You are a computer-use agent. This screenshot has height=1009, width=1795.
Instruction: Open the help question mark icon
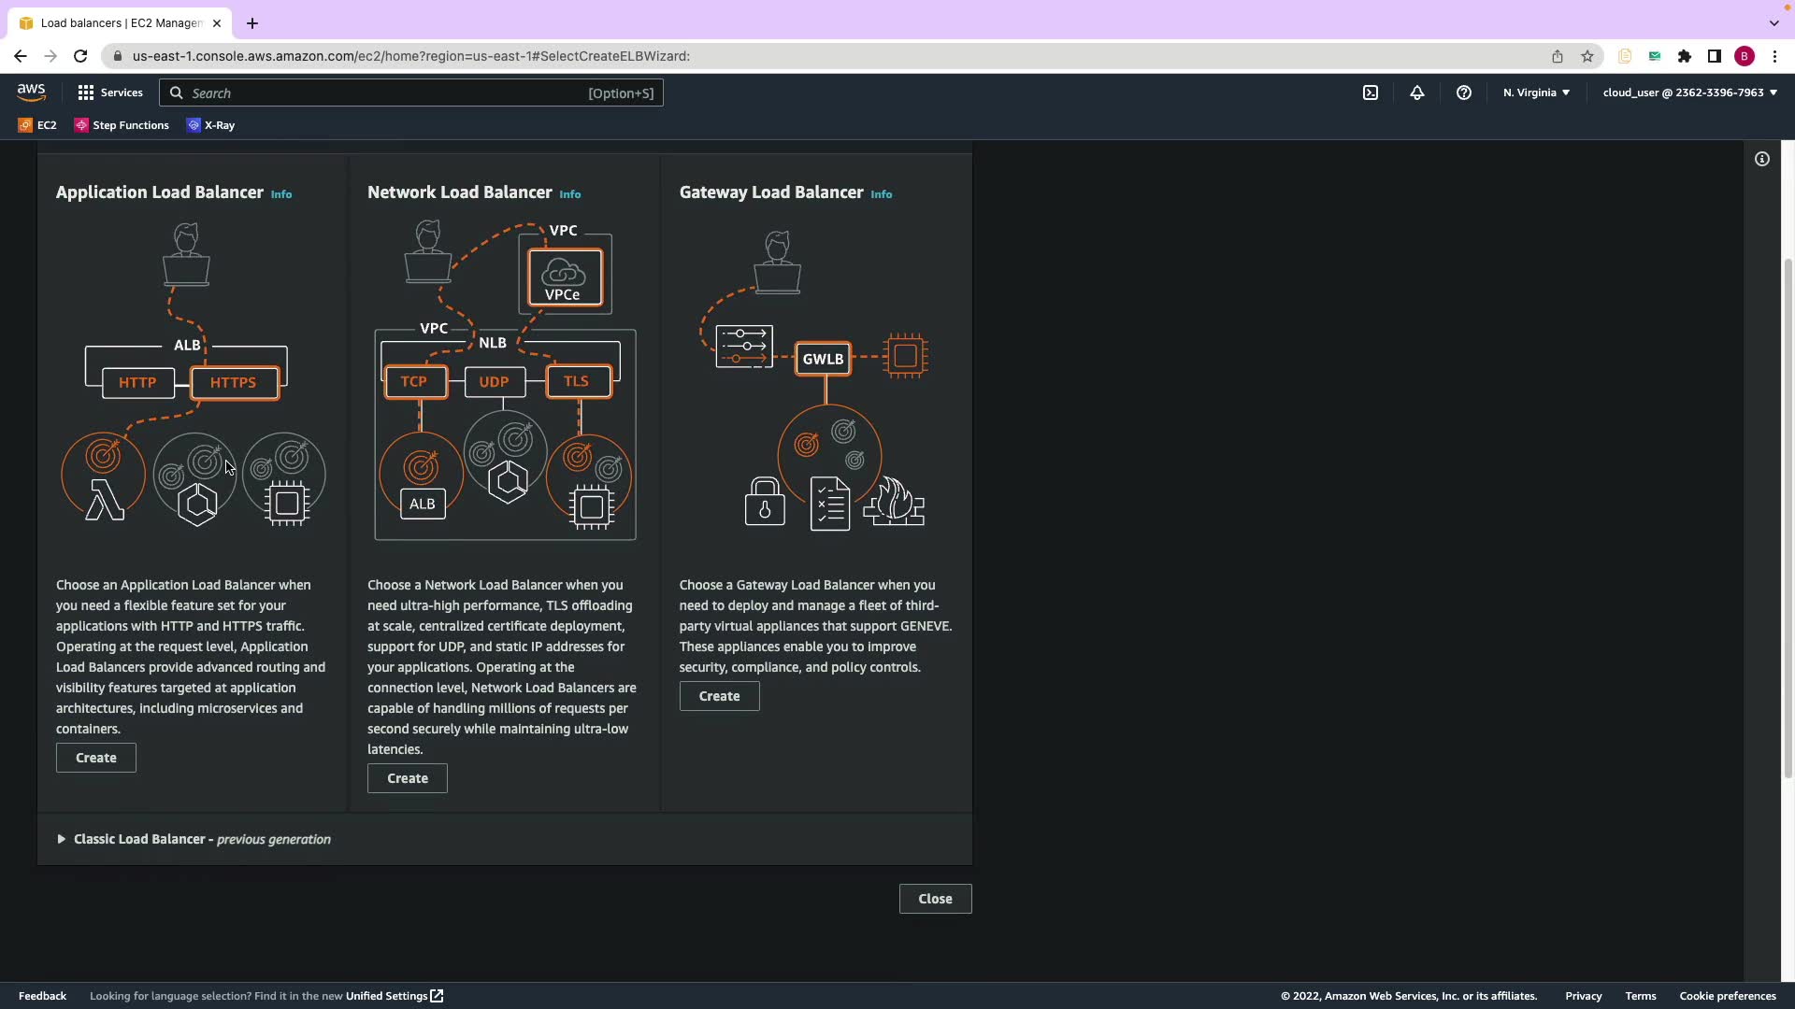[x=1464, y=92]
